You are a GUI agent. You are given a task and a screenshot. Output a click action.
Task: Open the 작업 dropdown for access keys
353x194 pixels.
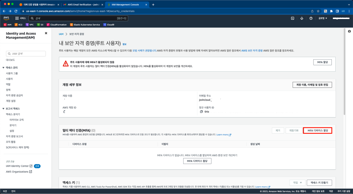(x=297, y=182)
